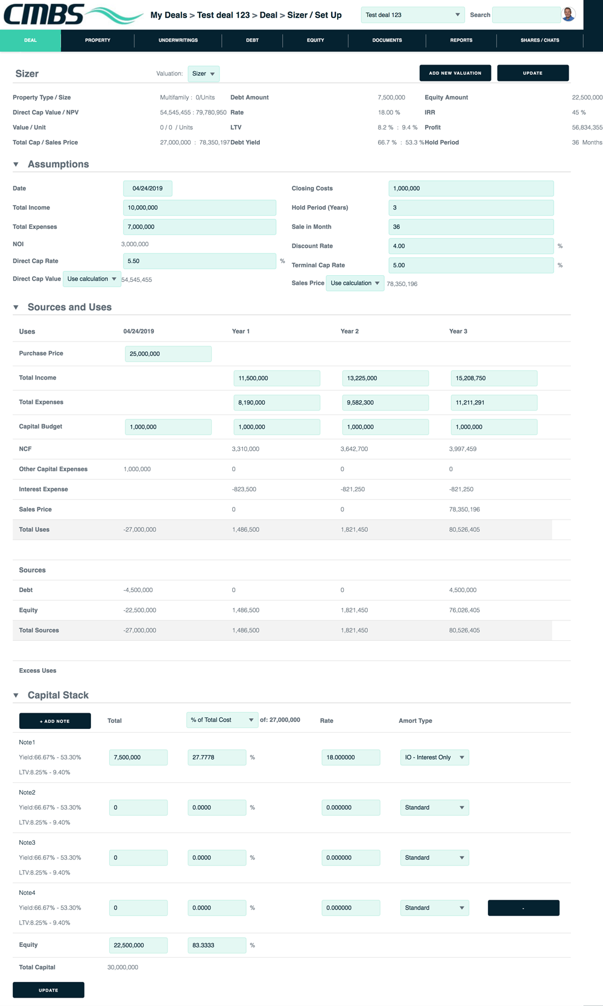Open Note2 amort type Standard dropdown
The height and width of the screenshot is (1006, 603).
(x=434, y=807)
